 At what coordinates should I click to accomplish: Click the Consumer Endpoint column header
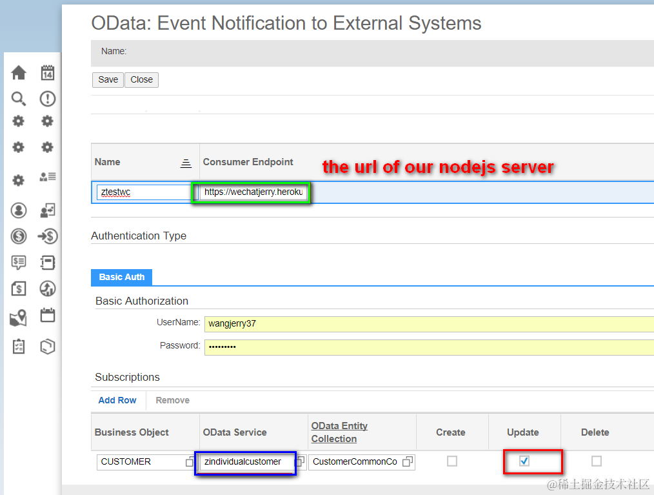pyautogui.click(x=248, y=162)
